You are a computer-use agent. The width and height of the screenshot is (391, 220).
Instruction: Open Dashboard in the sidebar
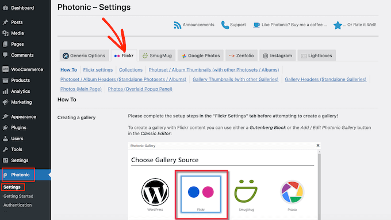coord(22,8)
